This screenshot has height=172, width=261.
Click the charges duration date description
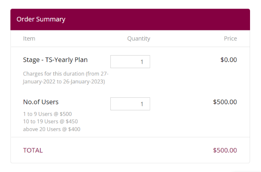coord(66,77)
